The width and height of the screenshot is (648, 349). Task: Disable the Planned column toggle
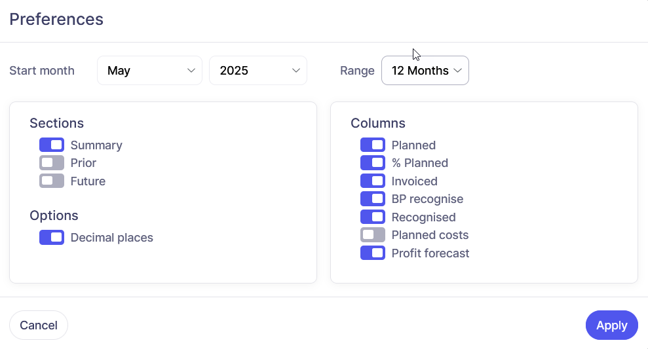(x=373, y=145)
